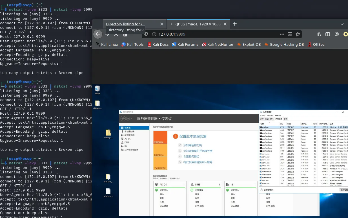Open the 文件(F) menu in Task Manager
This screenshot has height=218, width=348.
click(x=262, y=115)
